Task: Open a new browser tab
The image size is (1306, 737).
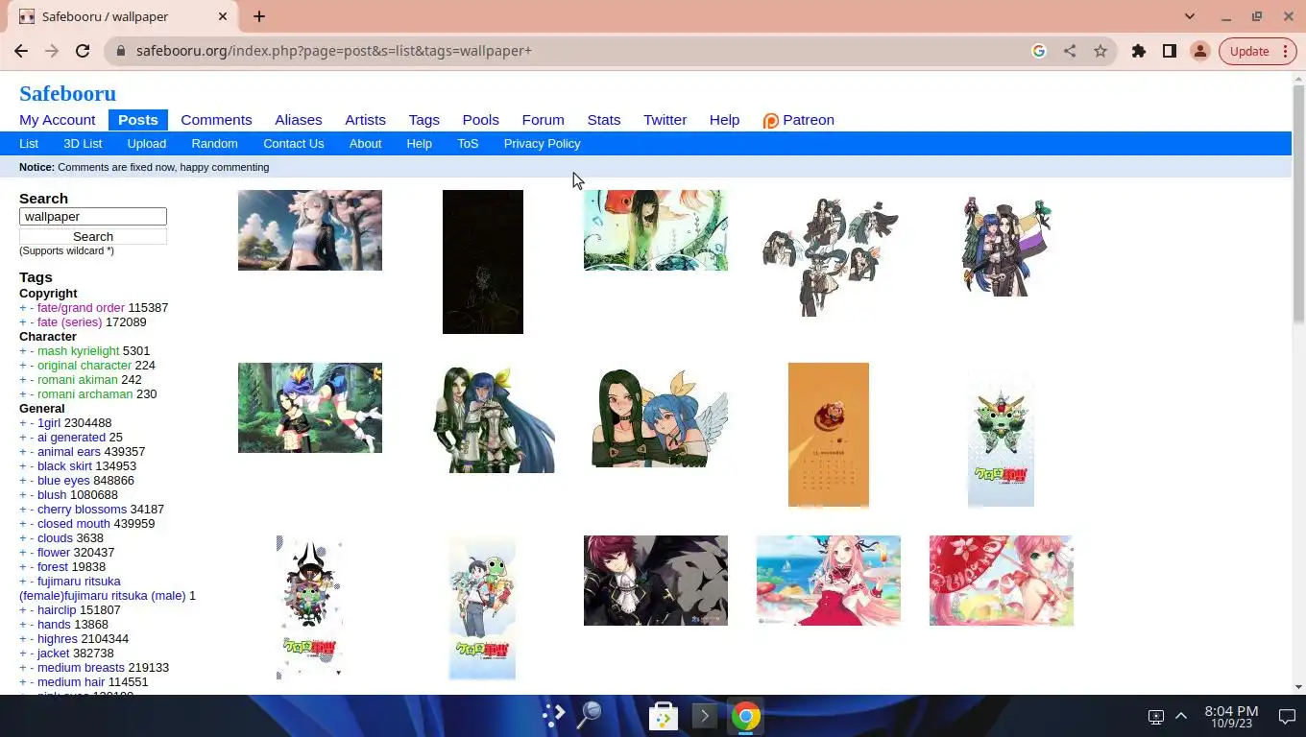Action: pos(259,16)
